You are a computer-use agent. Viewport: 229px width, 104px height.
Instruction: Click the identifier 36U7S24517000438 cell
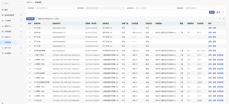click(92, 55)
